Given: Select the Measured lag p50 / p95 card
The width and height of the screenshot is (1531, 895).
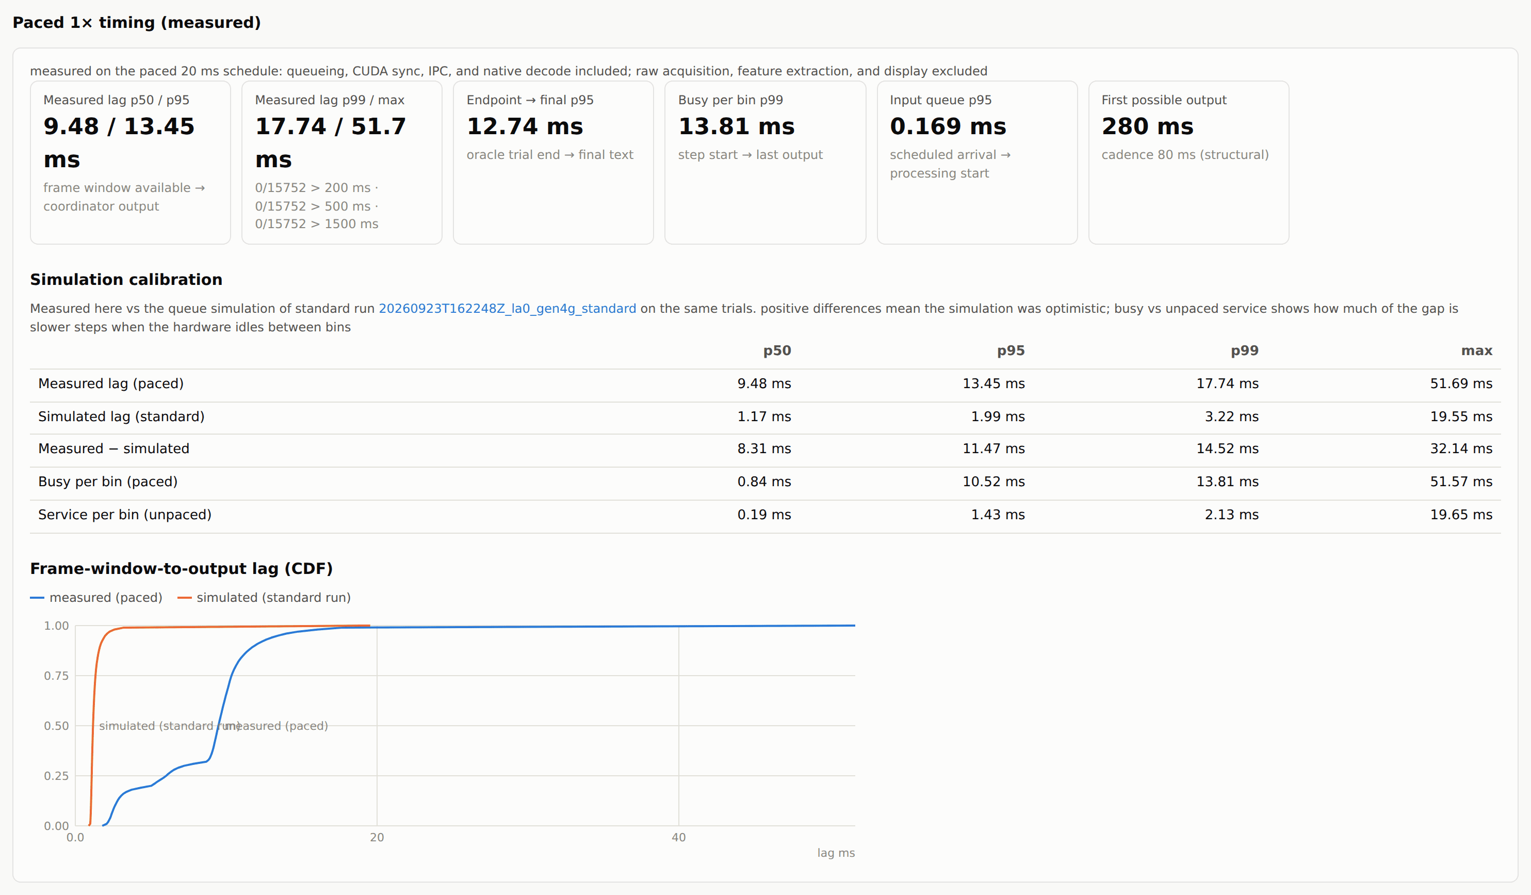Looking at the screenshot, I should pos(130,163).
